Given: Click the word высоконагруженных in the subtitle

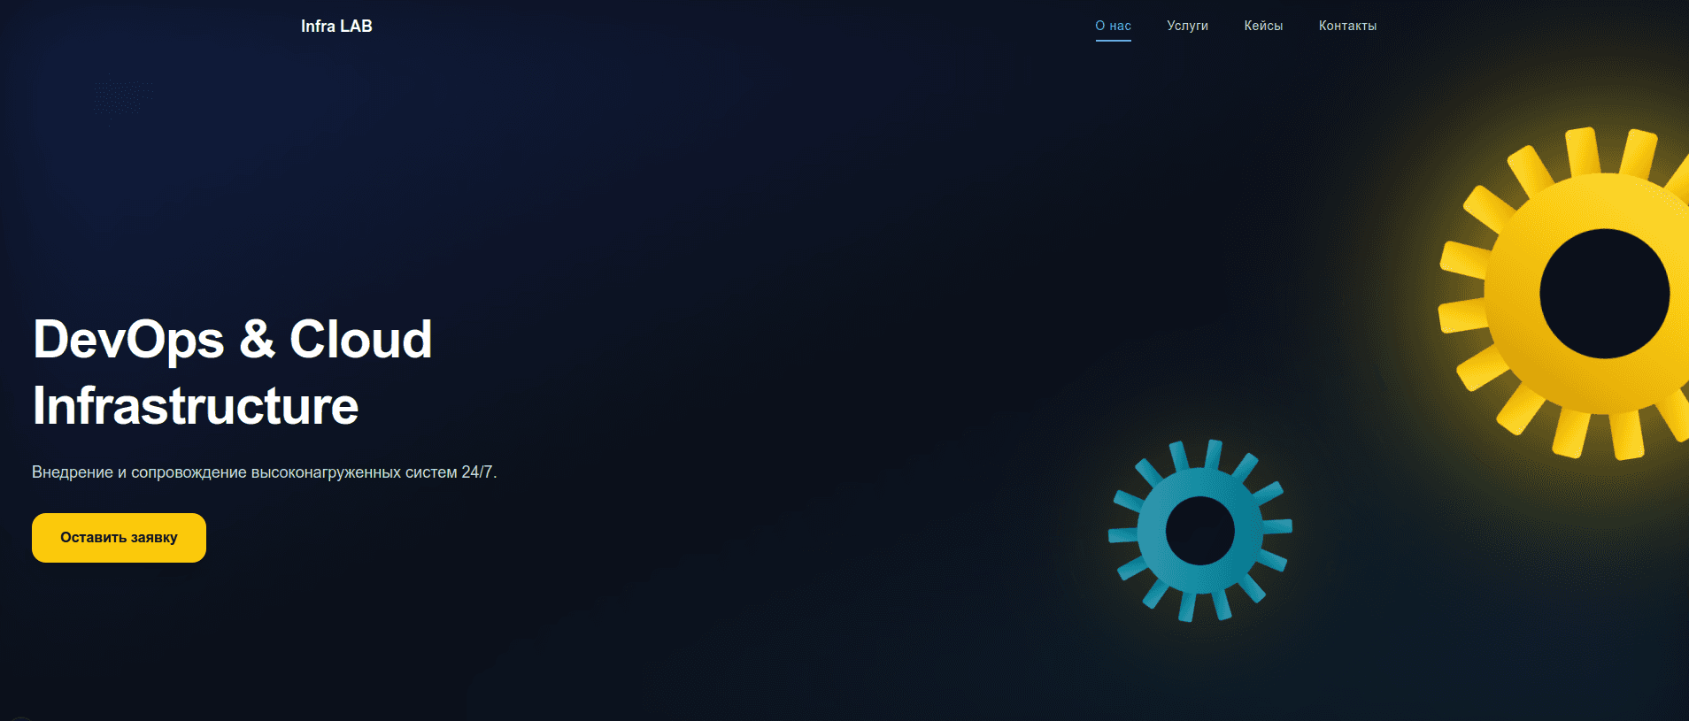Looking at the screenshot, I should (x=326, y=472).
